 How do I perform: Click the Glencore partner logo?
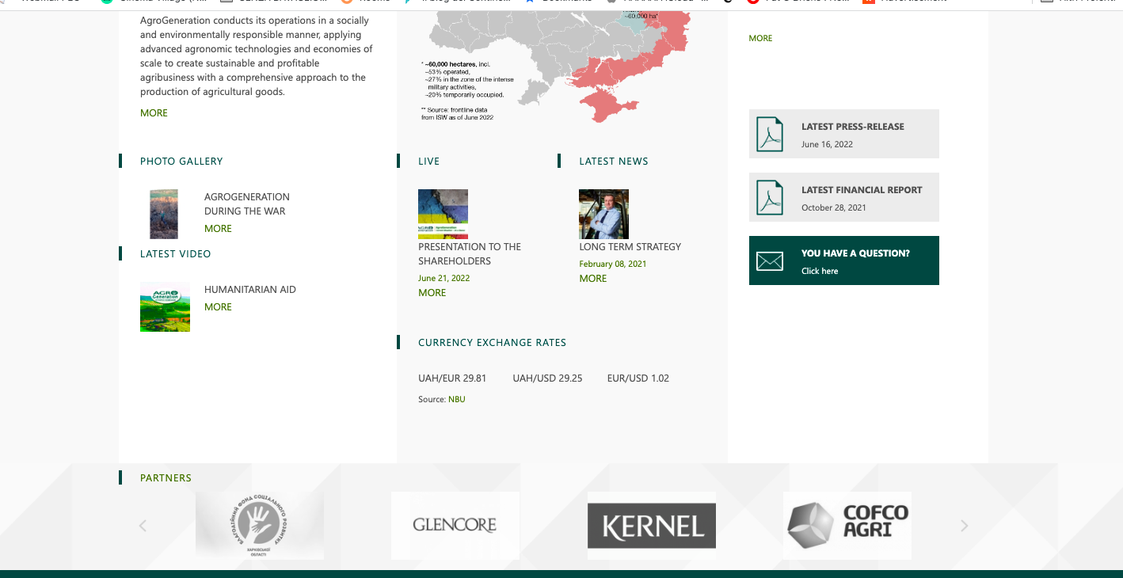[x=455, y=525]
